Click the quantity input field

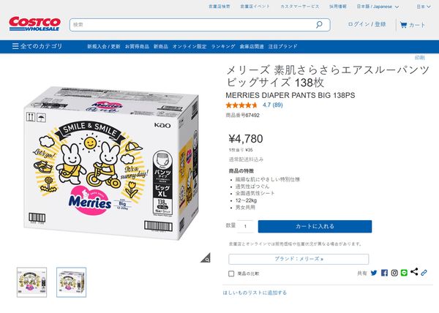[x=245, y=227]
